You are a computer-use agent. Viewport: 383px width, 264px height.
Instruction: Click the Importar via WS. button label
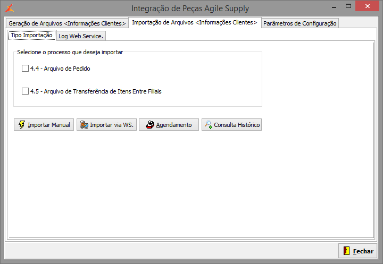coord(112,125)
